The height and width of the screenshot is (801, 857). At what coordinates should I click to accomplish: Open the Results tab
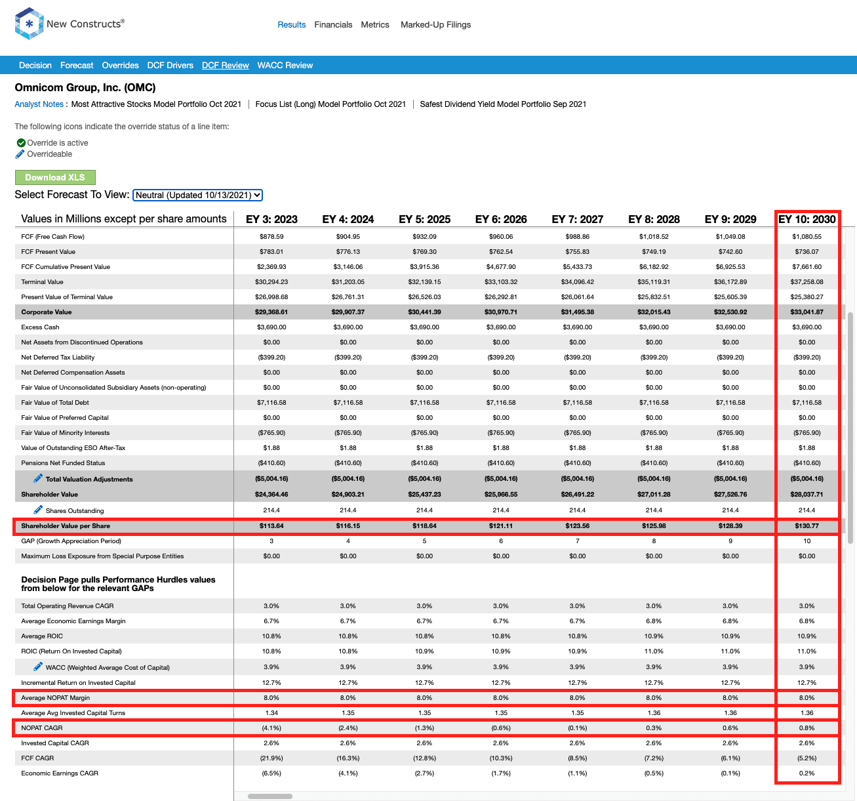(x=291, y=25)
